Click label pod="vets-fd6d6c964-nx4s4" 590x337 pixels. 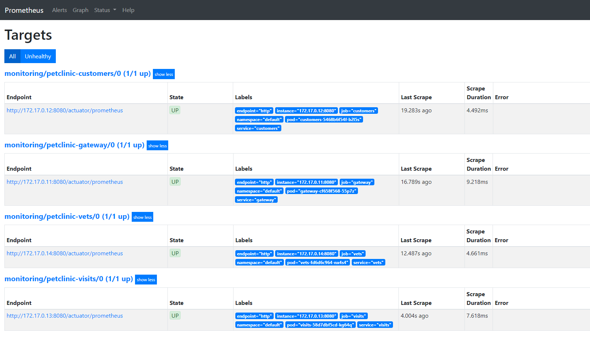pyautogui.click(x=317, y=263)
